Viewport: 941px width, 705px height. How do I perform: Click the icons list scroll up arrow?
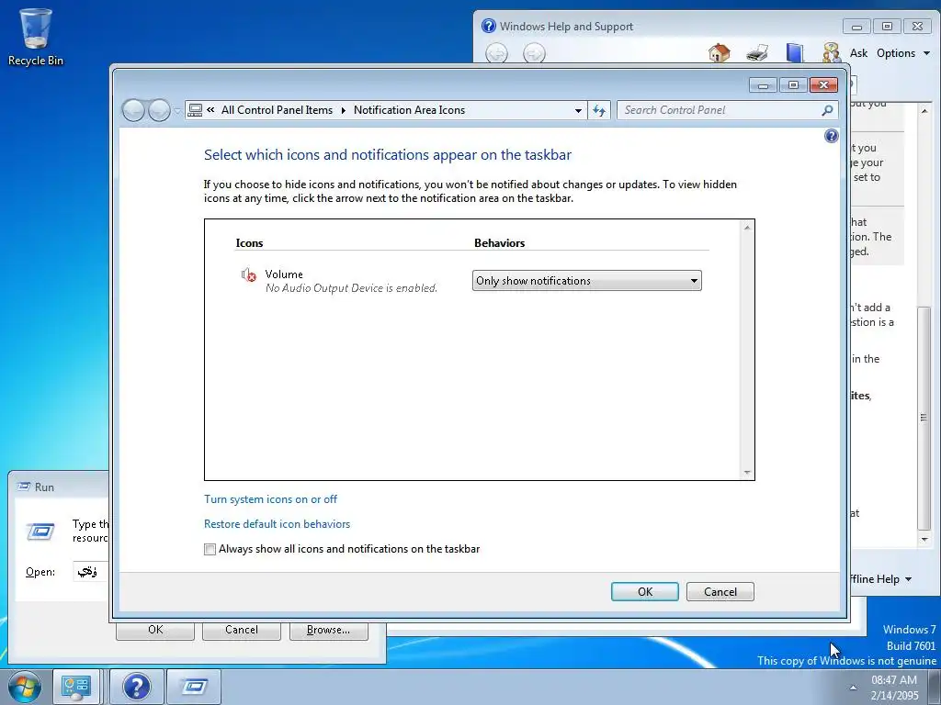click(x=747, y=228)
